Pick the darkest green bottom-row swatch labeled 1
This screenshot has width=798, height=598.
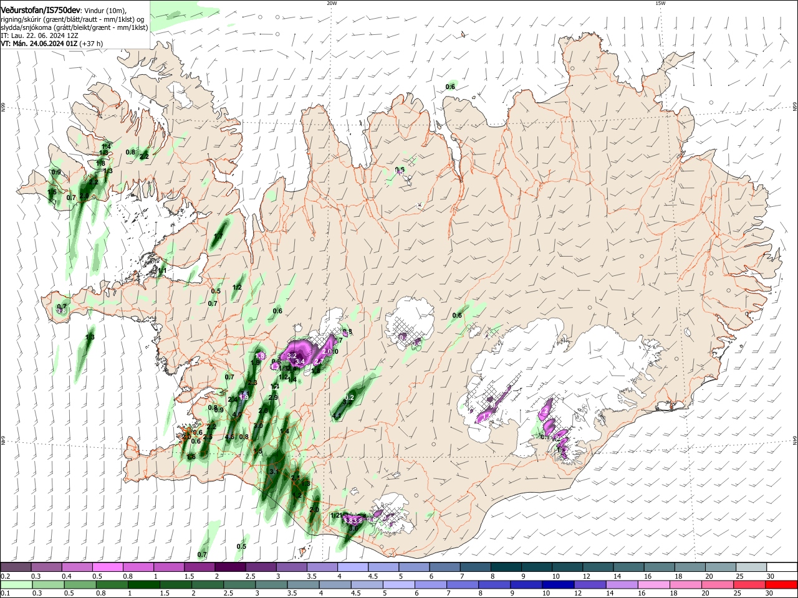click(x=143, y=584)
